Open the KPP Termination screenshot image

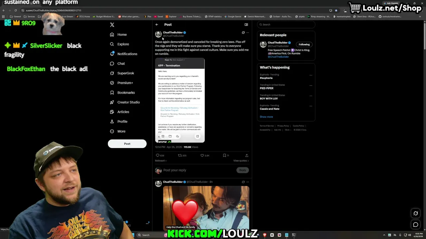click(x=180, y=100)
